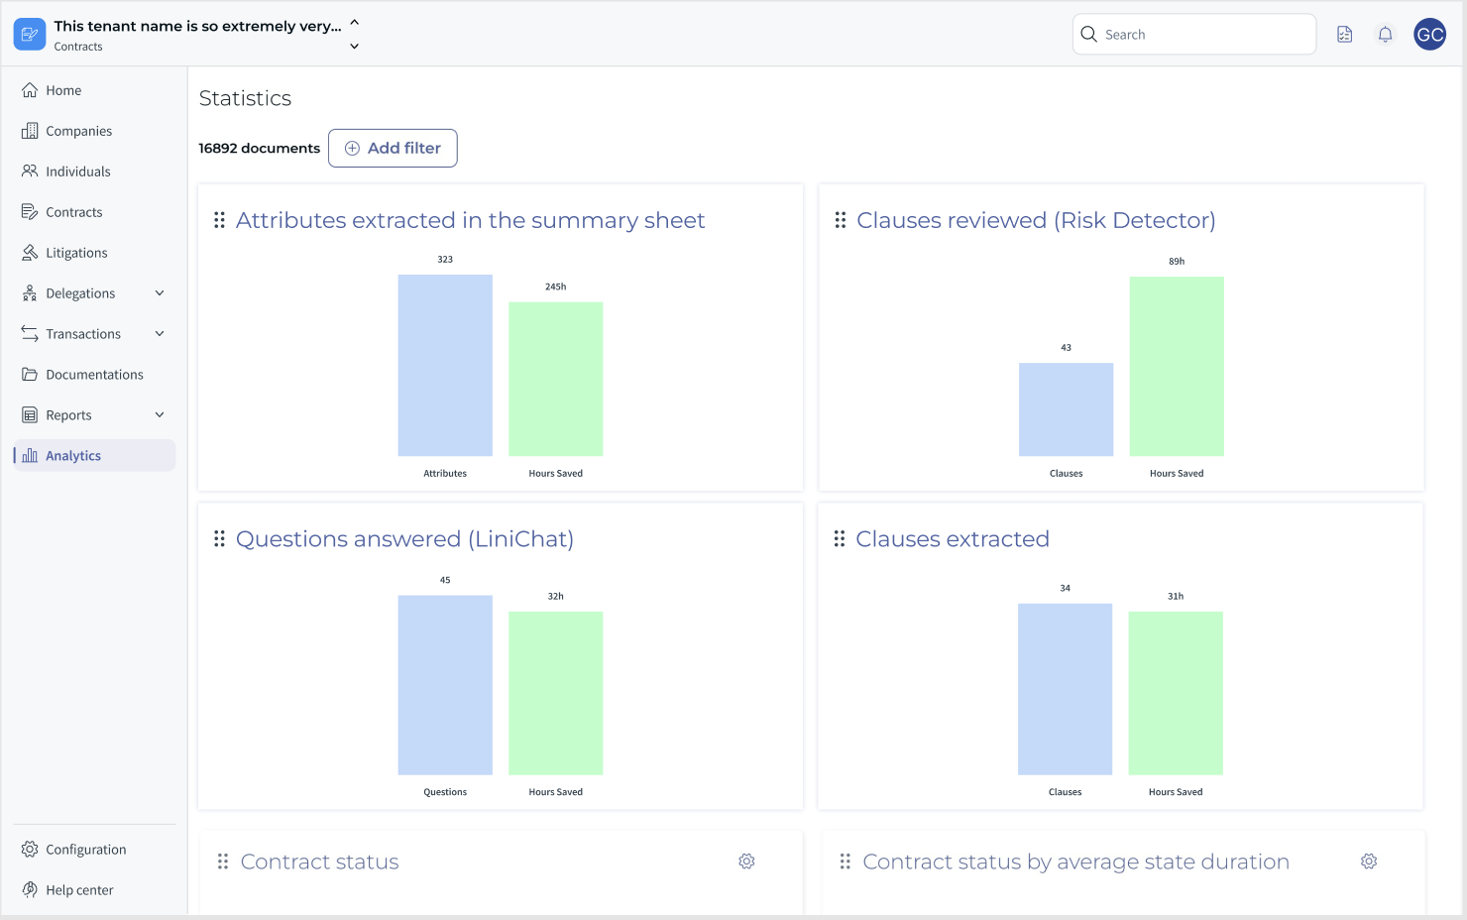Open settings gear for average state duration card
Image resolution: width=1467 pixels, height=920 pixels.
tap(1369, 862)
